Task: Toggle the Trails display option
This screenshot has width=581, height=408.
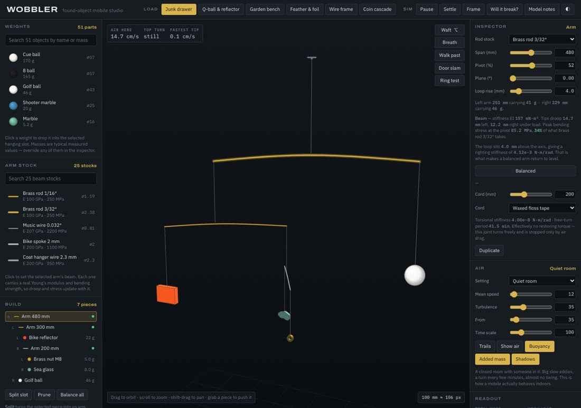Action: coord(485,346)
